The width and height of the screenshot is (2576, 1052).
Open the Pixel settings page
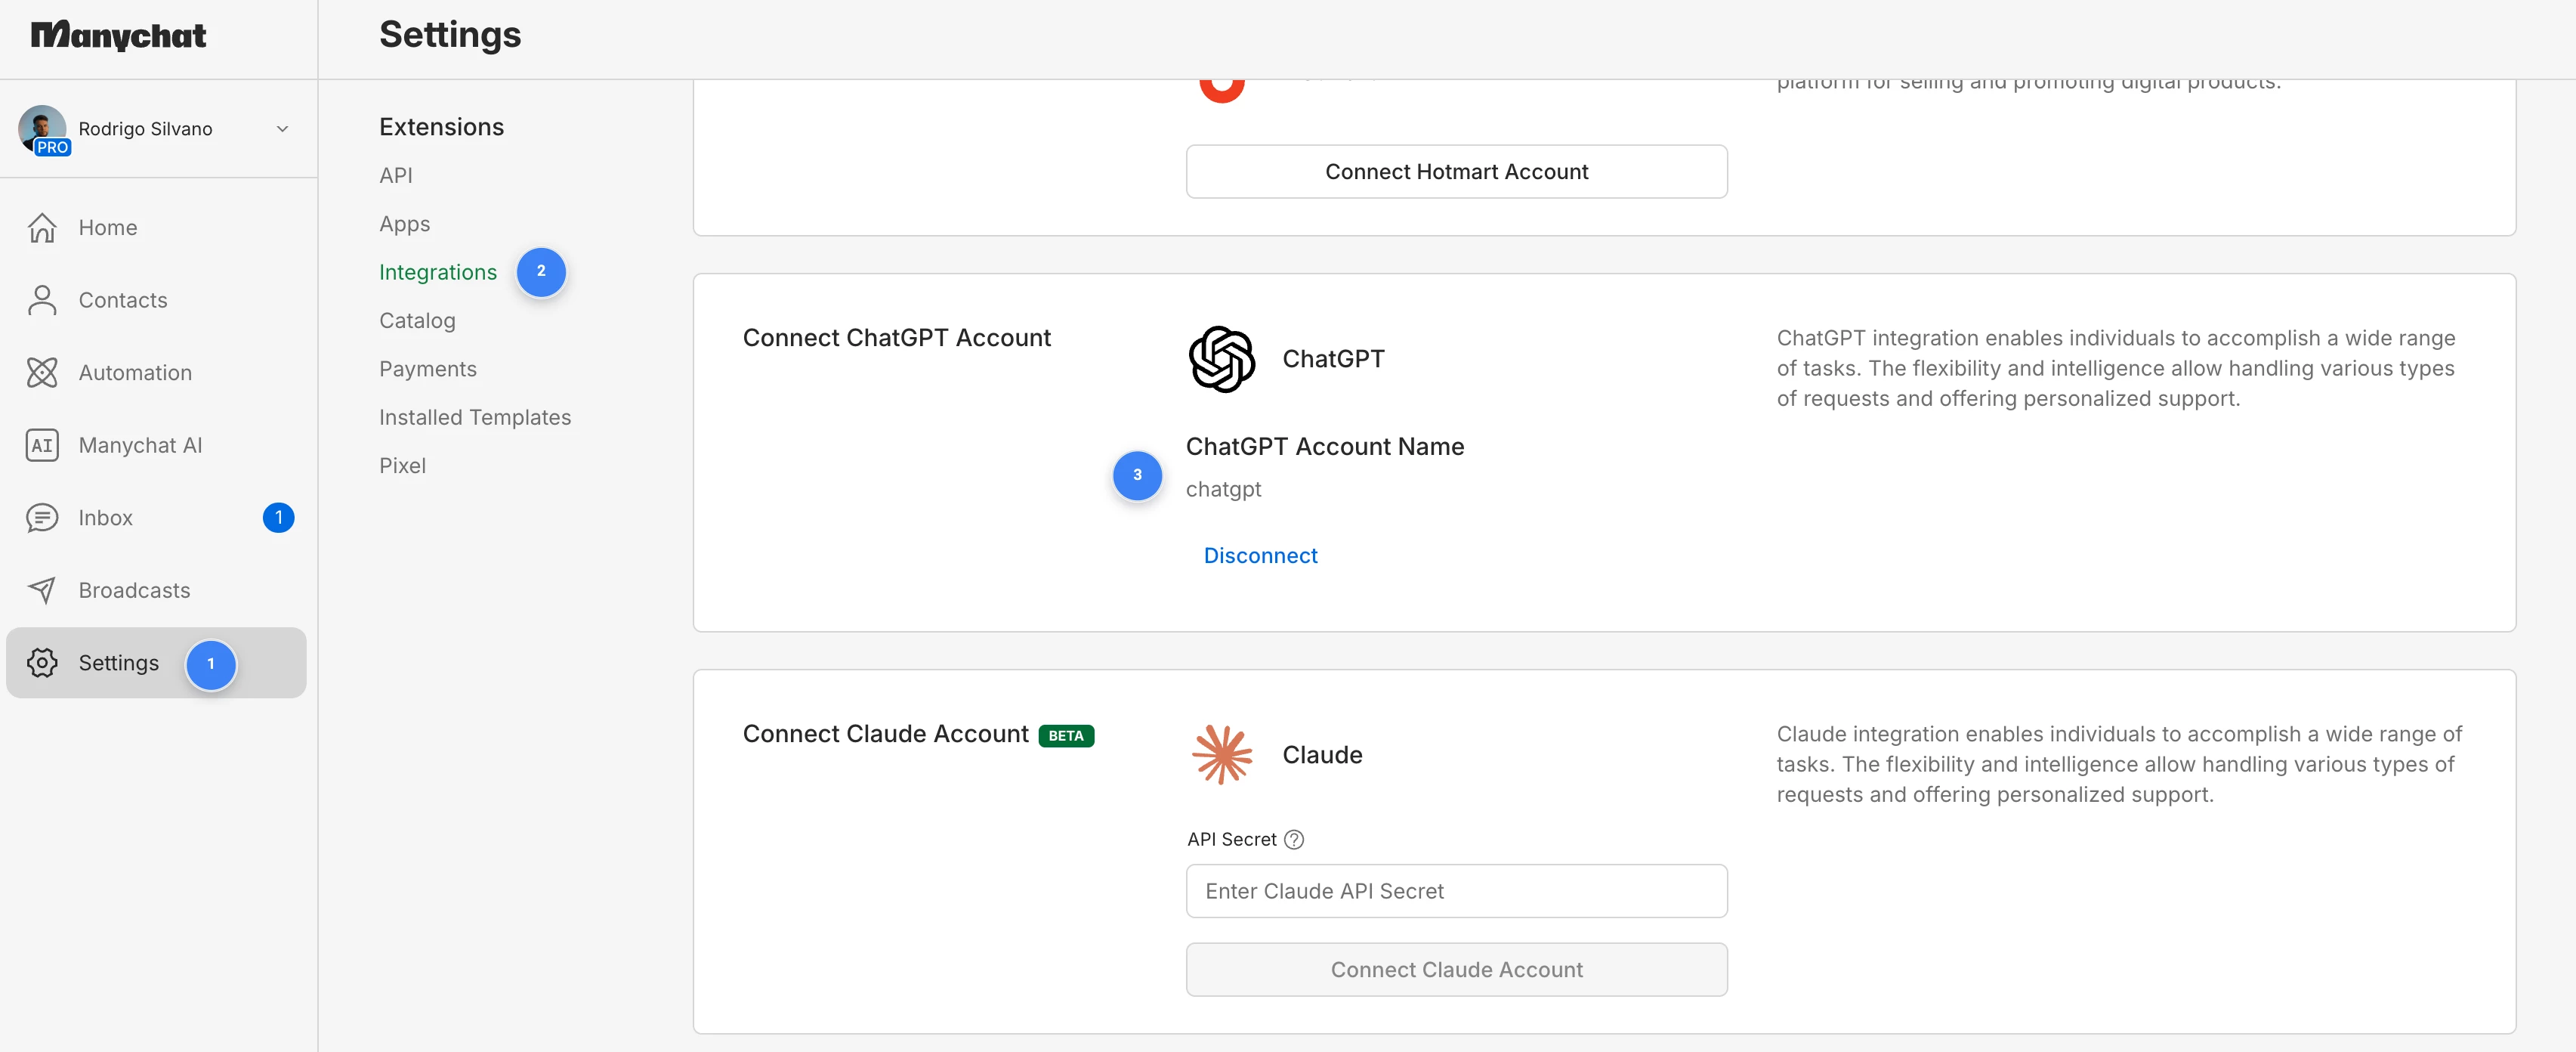tap(402, 466)
